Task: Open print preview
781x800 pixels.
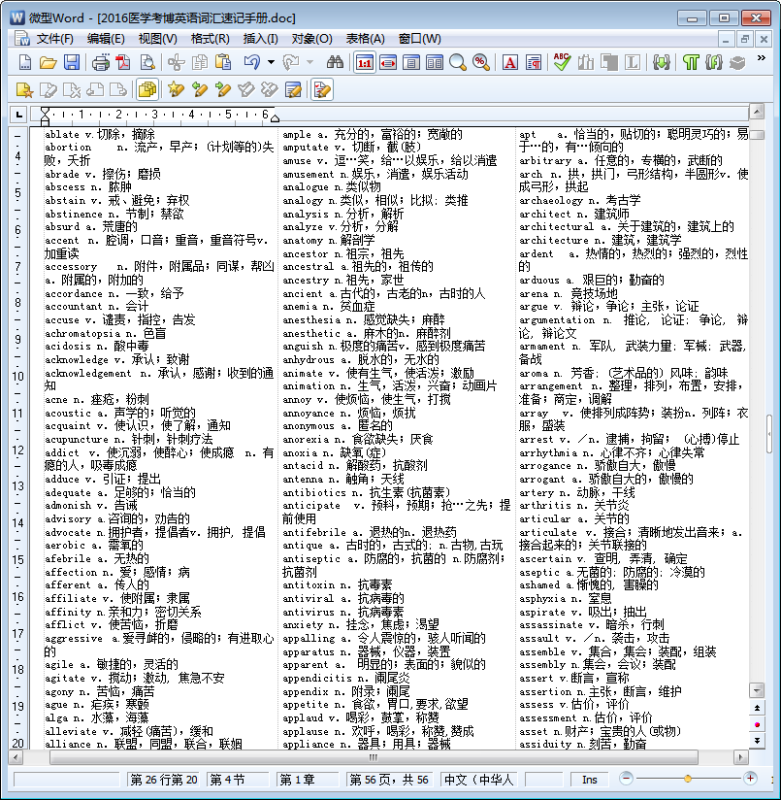Action: click(x=147, y=62)
